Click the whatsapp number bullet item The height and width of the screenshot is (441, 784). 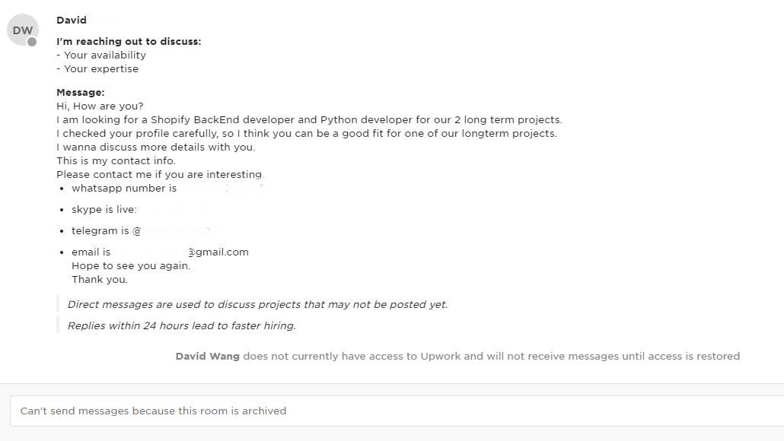(167, 189)
